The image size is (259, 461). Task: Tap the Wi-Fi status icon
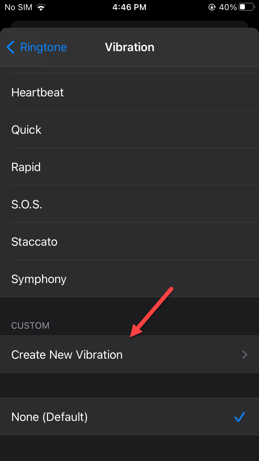pos(41,7)
